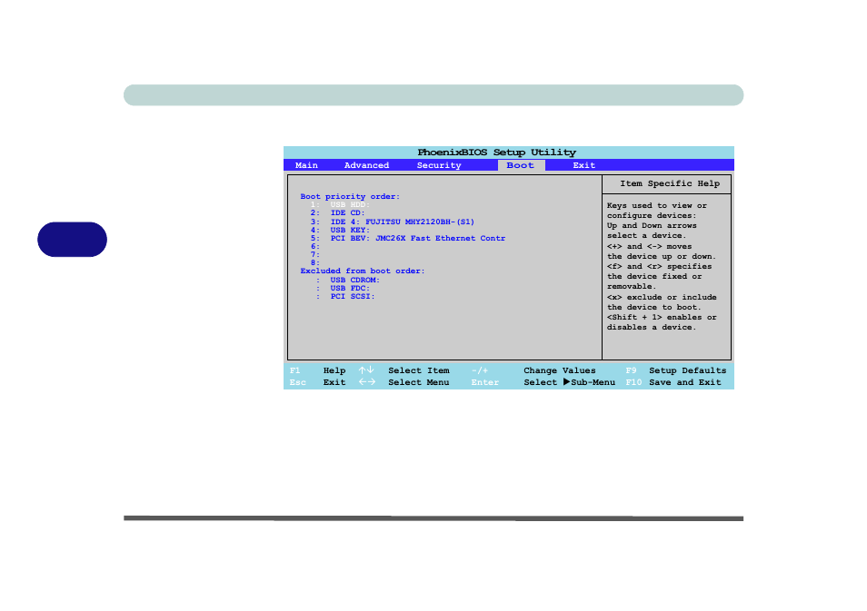Image resolution: width=867 pixels, height=611 pixels.
Task: Click the left-right arrows Select Menu icon
Action: click(x=366, y=382)
